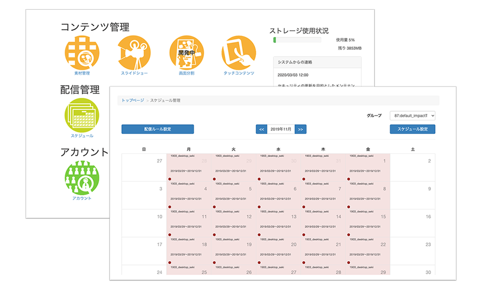This screenshot has height=287, width=481.
Task: Click the red dot on November 21
Action: tap(303, 263)
